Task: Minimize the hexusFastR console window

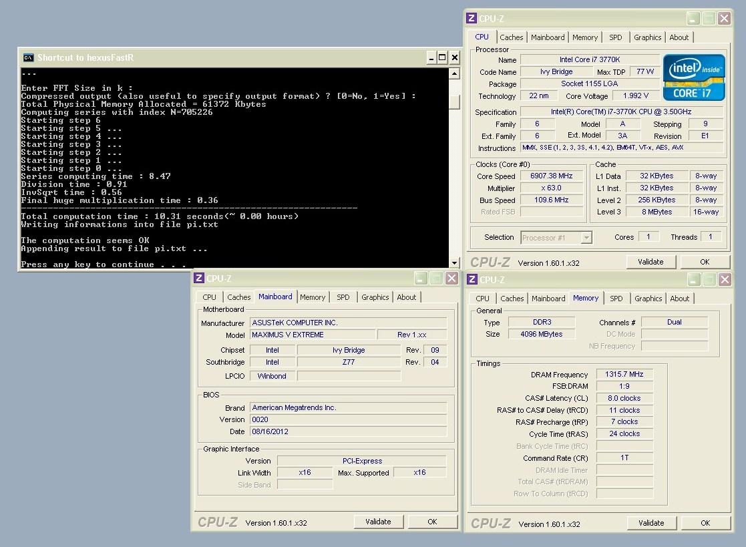Action: 431,57
